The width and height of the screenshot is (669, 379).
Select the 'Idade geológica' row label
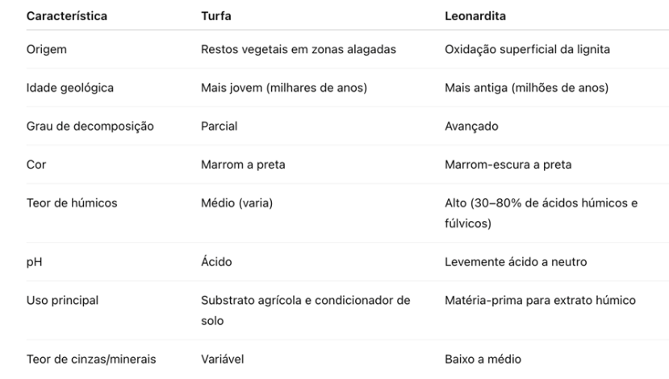pos(70,88)
